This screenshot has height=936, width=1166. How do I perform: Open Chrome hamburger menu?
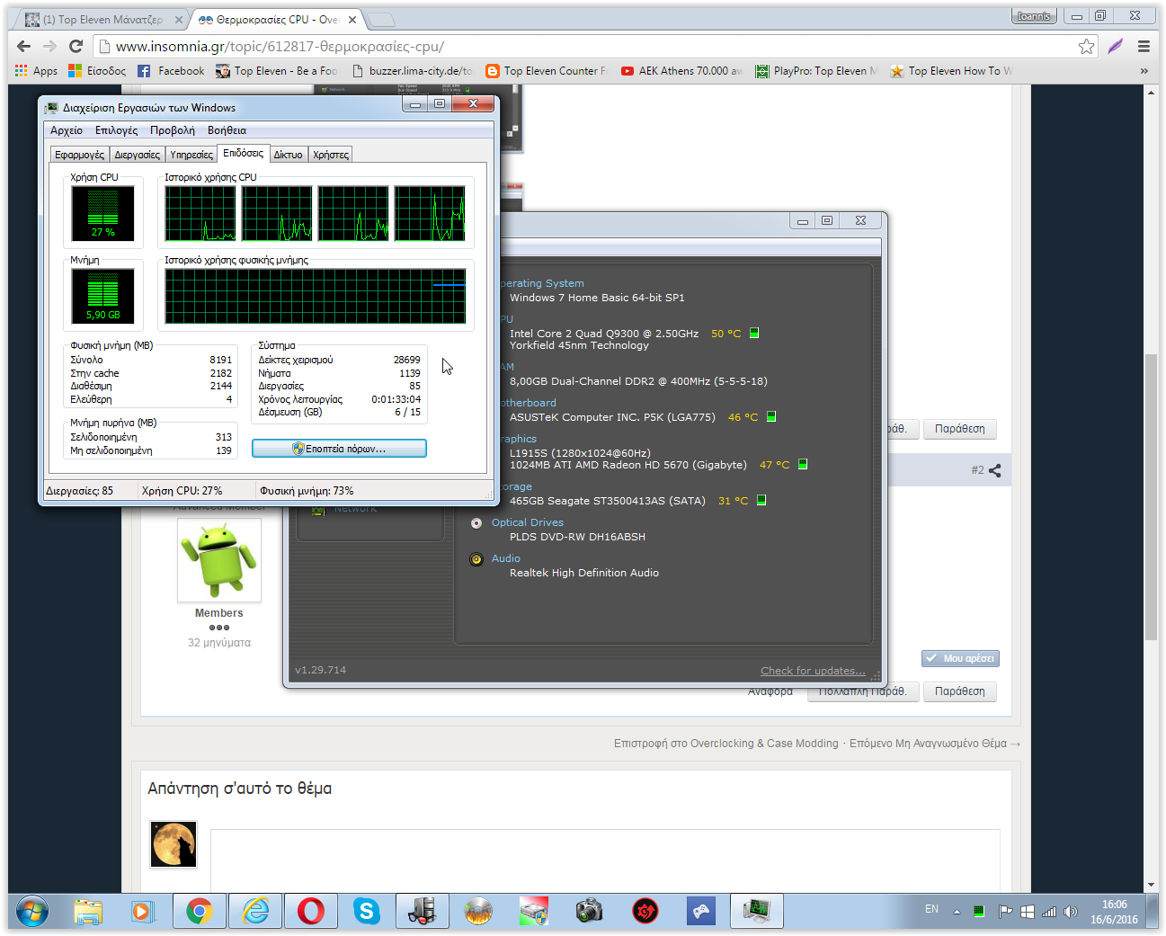tap(1144, 47)
